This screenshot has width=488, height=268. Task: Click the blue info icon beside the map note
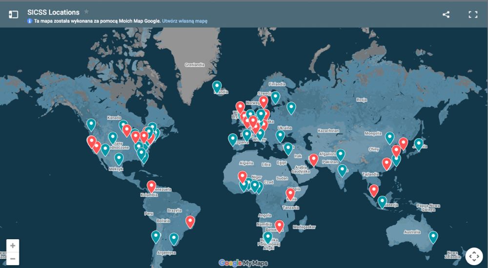(30, 21)
